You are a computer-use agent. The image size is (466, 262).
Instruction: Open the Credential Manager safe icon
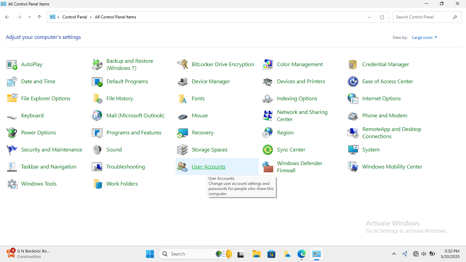pyautogui.click(x=353, y=64)
